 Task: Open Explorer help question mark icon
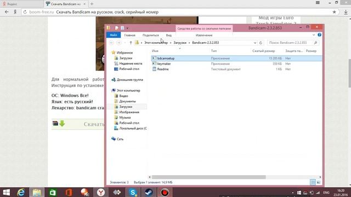(319, 35)
